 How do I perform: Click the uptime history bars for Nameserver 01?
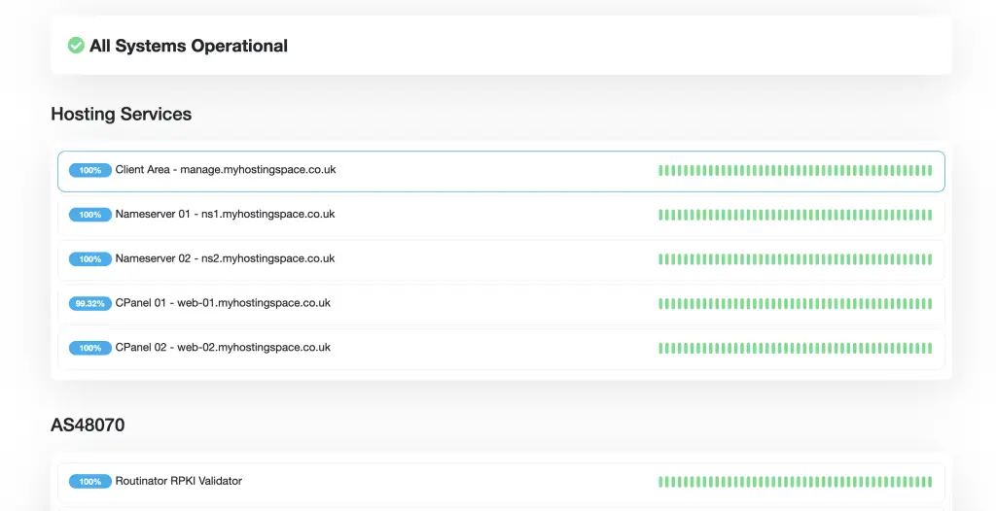pyautogui.click(x=796, y=215)
